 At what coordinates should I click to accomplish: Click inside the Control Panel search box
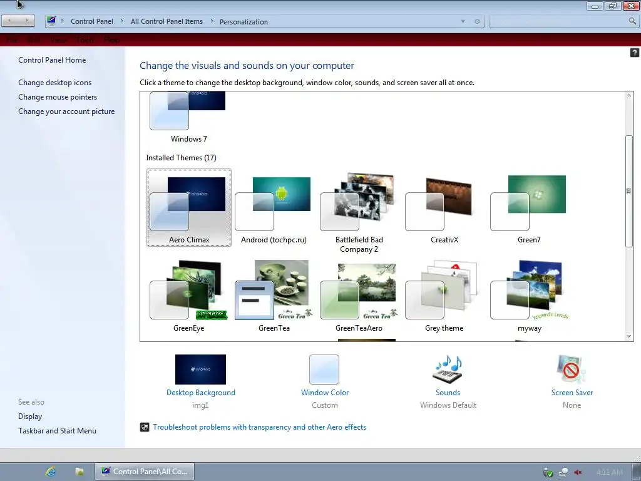coord(558,21)
